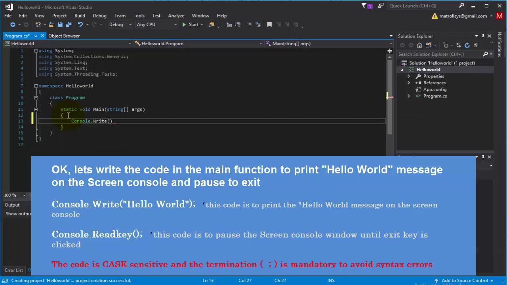Image resolution: width=507 pixels, height=285 pixels.
Task: Expand the Program.cs node in Solution Explorer
Action: [x=409, y=96]
